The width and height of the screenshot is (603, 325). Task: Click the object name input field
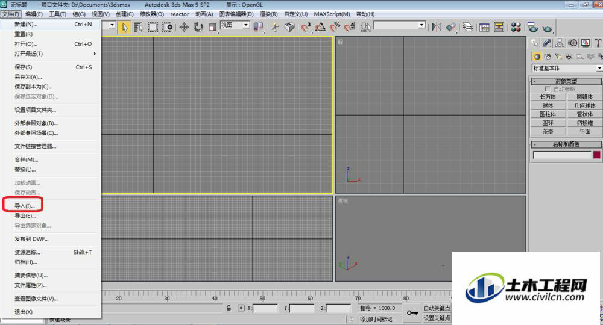click(562, 155)
